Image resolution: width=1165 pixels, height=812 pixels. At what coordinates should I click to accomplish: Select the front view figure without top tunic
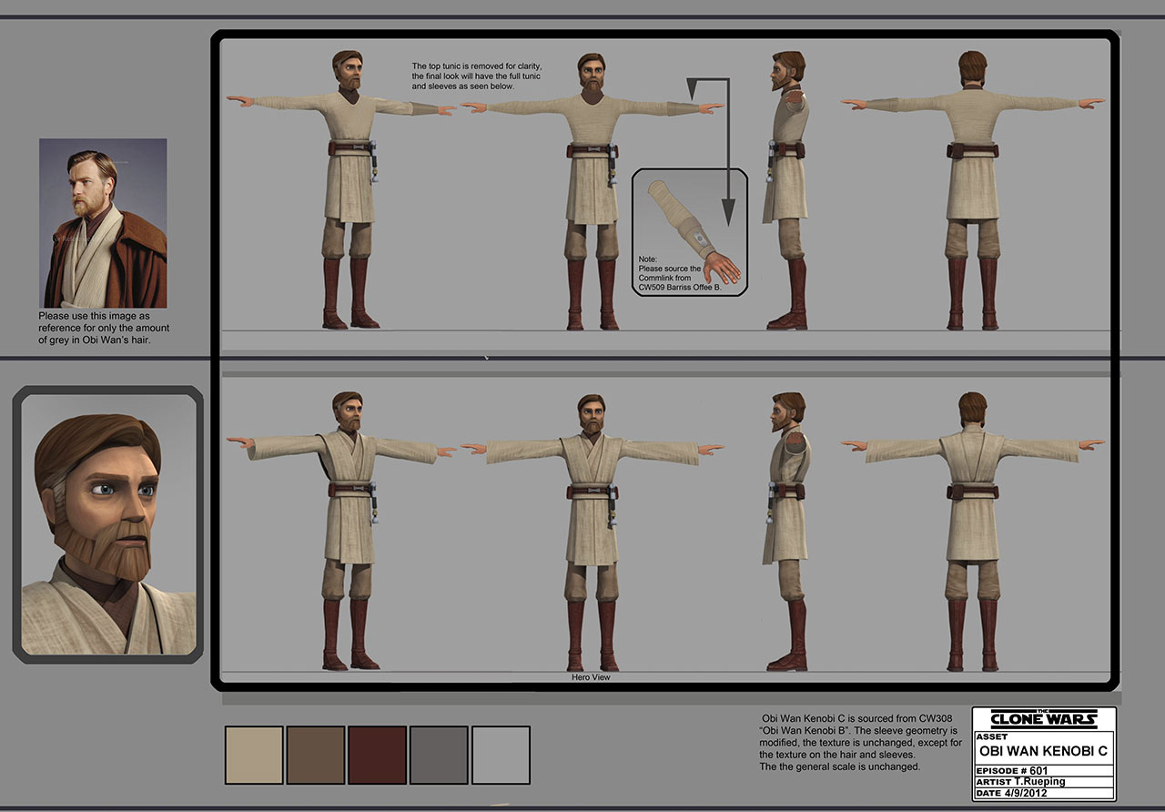coord(593,191)
